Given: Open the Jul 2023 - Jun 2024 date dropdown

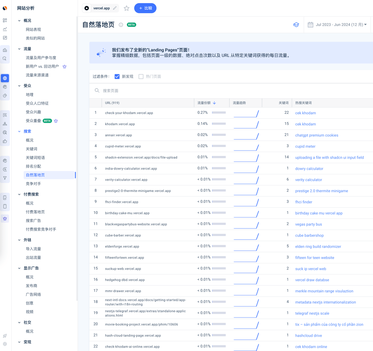Looking at the screenshot, I should click(x=337, y=25).
